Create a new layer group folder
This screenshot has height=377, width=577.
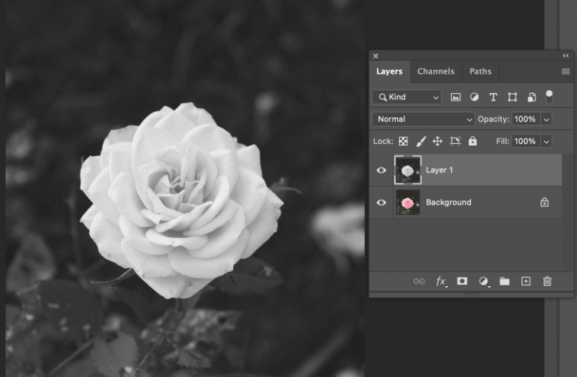505,282
